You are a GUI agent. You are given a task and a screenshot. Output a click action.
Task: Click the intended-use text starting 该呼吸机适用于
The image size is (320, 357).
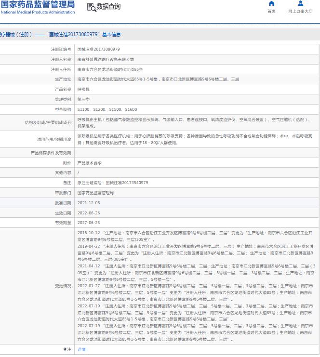click(195, 139)
